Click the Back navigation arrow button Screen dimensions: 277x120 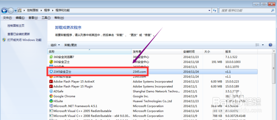click(5, 11)
